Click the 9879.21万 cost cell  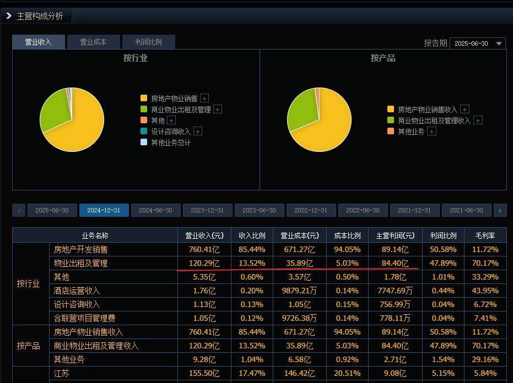300,291
